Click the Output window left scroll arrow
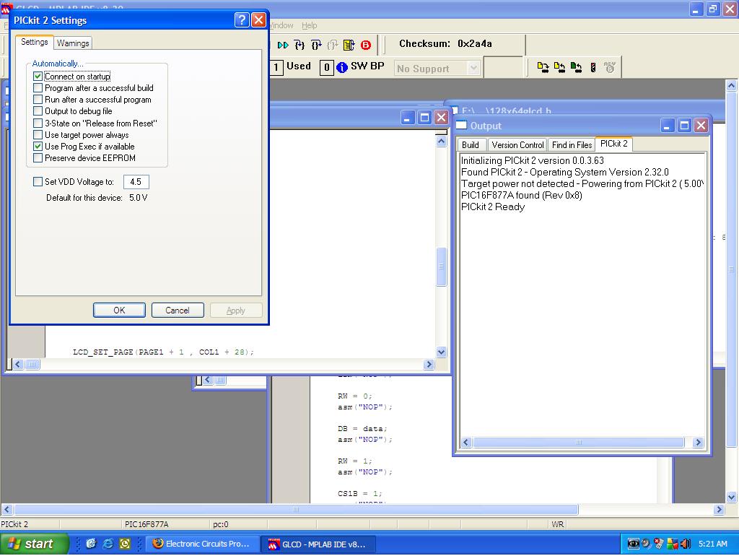739x556 pixels. click(466, 443)
